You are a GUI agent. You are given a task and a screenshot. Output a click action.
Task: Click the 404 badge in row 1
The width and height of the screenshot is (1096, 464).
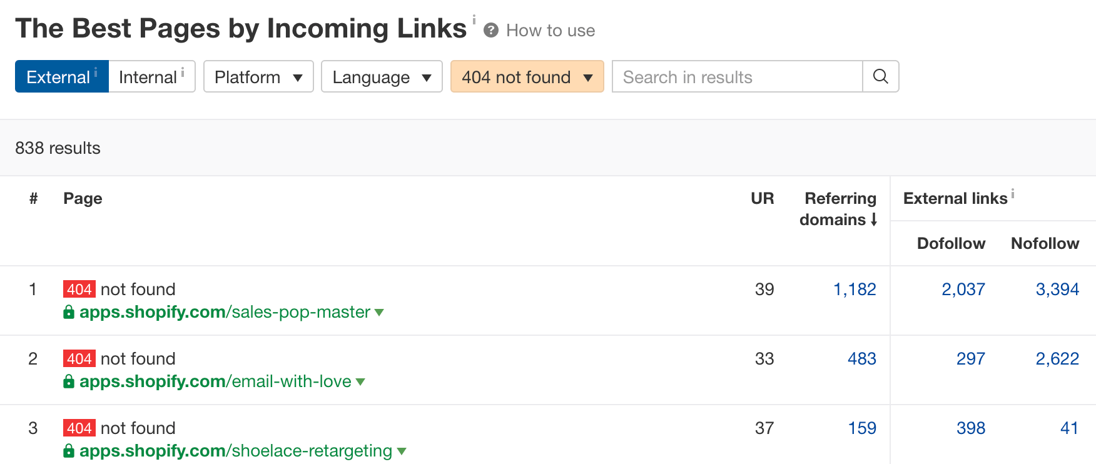pos(79,289)
